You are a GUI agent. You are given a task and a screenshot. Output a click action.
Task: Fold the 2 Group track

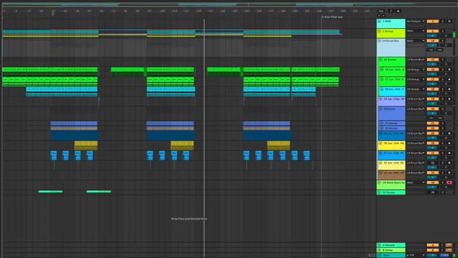(x=379, y=31)
